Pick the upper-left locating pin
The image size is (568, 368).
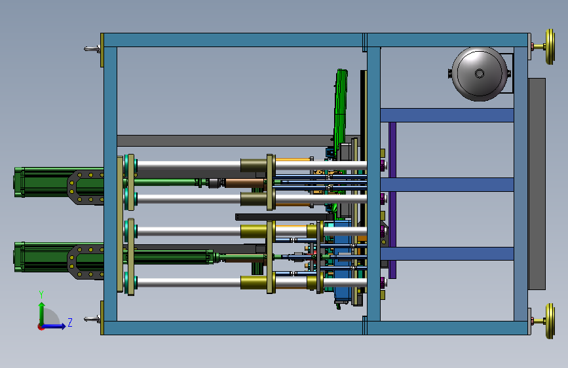(92, 48)
